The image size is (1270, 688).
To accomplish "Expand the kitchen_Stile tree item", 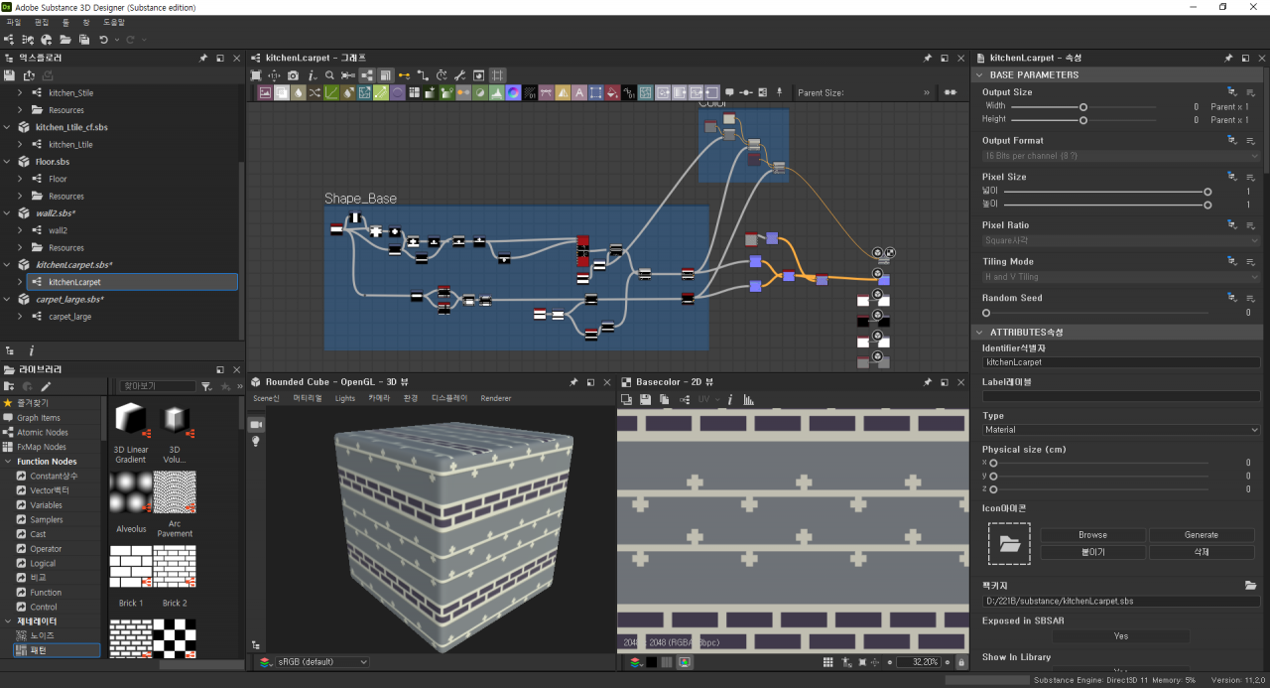I will (20, 93).
